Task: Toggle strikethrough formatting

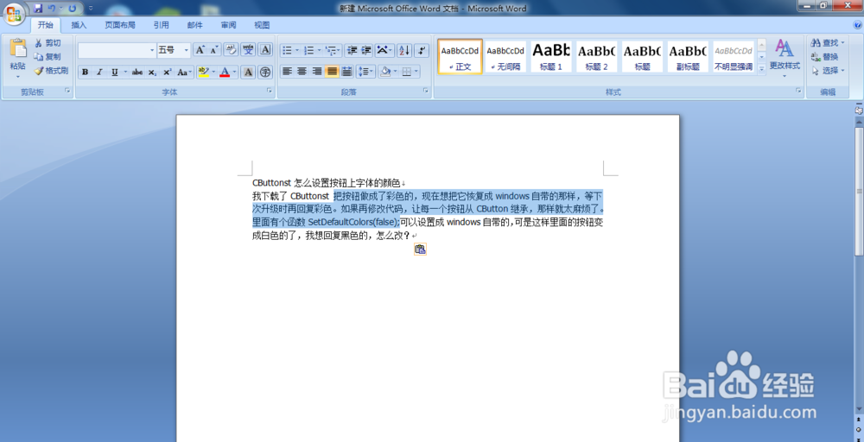Action: 137,73
